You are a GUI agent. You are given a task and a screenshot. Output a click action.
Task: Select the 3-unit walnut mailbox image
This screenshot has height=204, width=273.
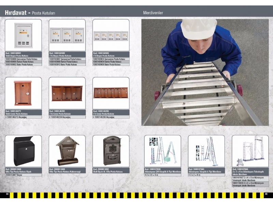point(67,93)
